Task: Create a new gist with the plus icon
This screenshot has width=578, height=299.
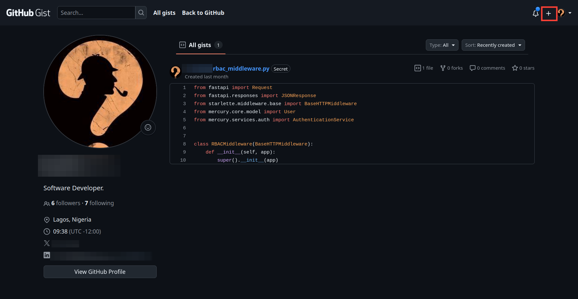Action: pyautogui.click(x=549, y=13)
